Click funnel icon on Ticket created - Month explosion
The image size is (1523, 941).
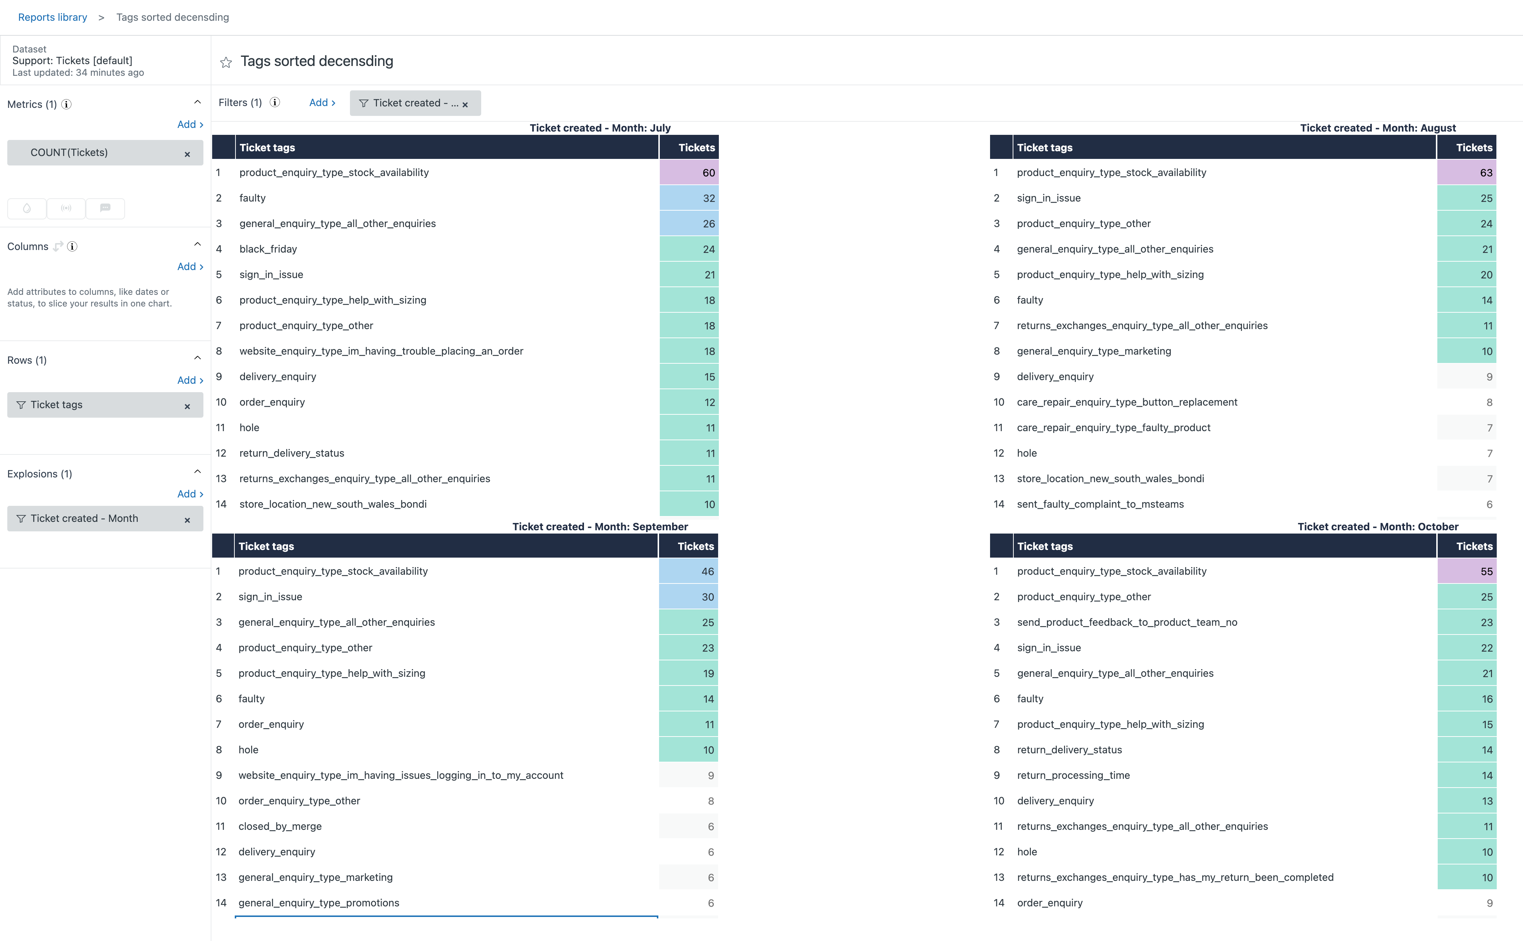coord(21,519)
